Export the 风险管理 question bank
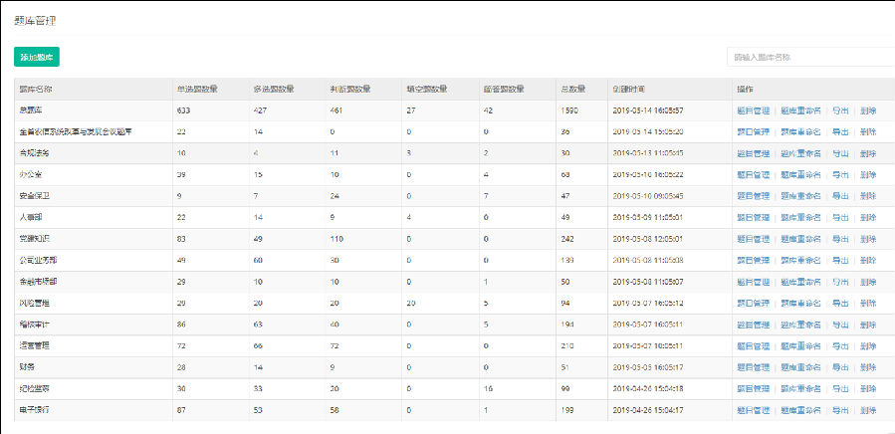This screenshot has width=895, height=434. pyautogui.click(x=840, y=303)
